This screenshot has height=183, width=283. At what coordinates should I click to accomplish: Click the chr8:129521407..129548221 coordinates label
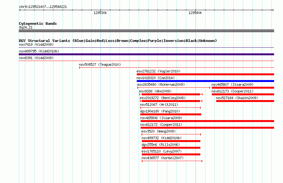click(x=43, y=7)
